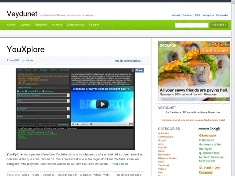Open A propos in the navigation bar

coord(94,25)
